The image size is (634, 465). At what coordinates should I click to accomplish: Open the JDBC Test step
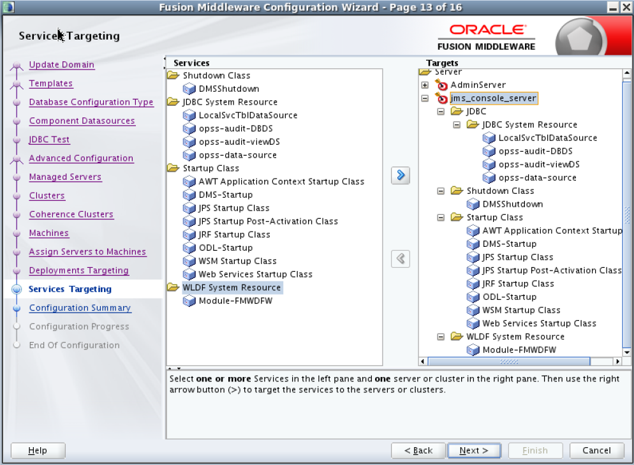[x=49, y=140]
